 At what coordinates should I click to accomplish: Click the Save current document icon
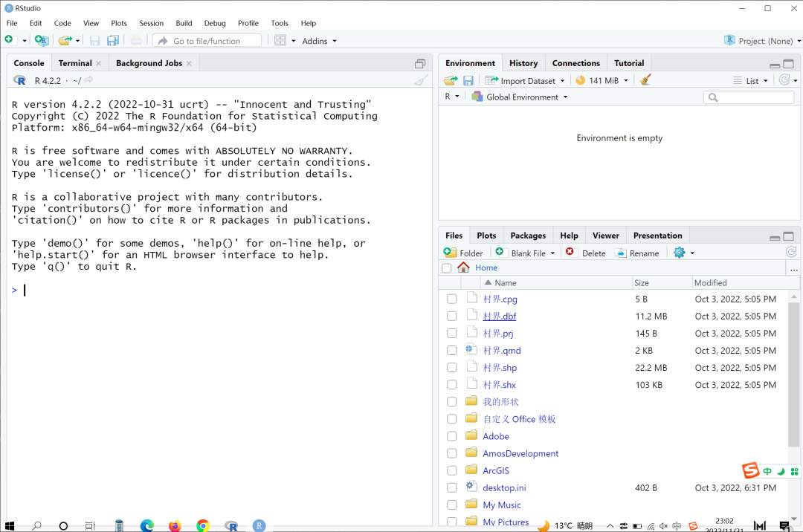[94, 41]
